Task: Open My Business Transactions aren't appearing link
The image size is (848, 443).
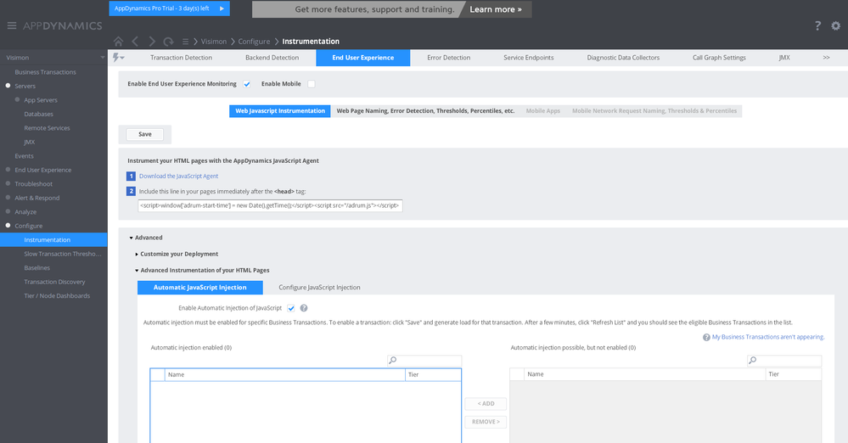Action: click(768, 337)
